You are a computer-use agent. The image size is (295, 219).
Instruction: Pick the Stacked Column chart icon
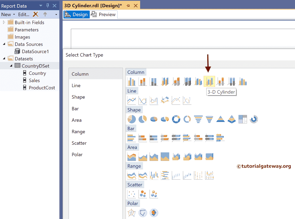tap(143, 82)
